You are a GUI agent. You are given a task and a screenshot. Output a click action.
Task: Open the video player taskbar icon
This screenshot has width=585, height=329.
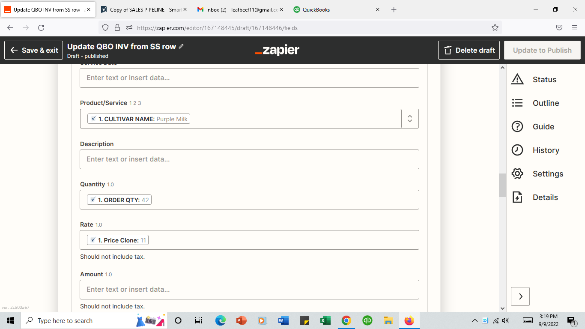(x=262, y=320)
